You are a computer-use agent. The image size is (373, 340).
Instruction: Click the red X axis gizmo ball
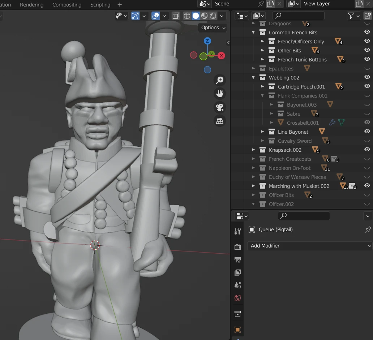point(221,56)
